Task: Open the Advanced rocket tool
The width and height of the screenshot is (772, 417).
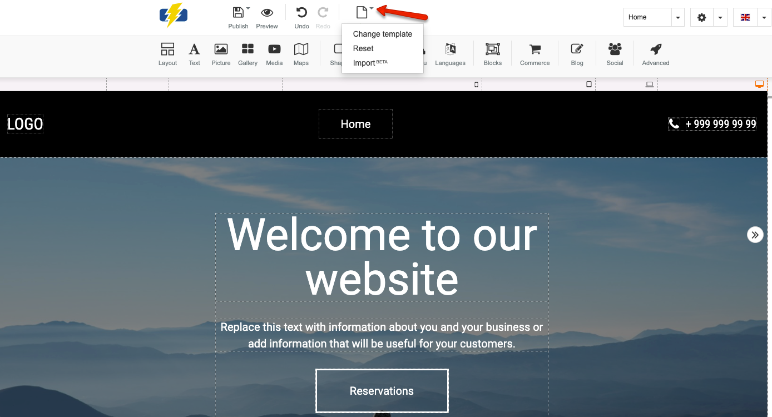Action: [x=656, y=54]
